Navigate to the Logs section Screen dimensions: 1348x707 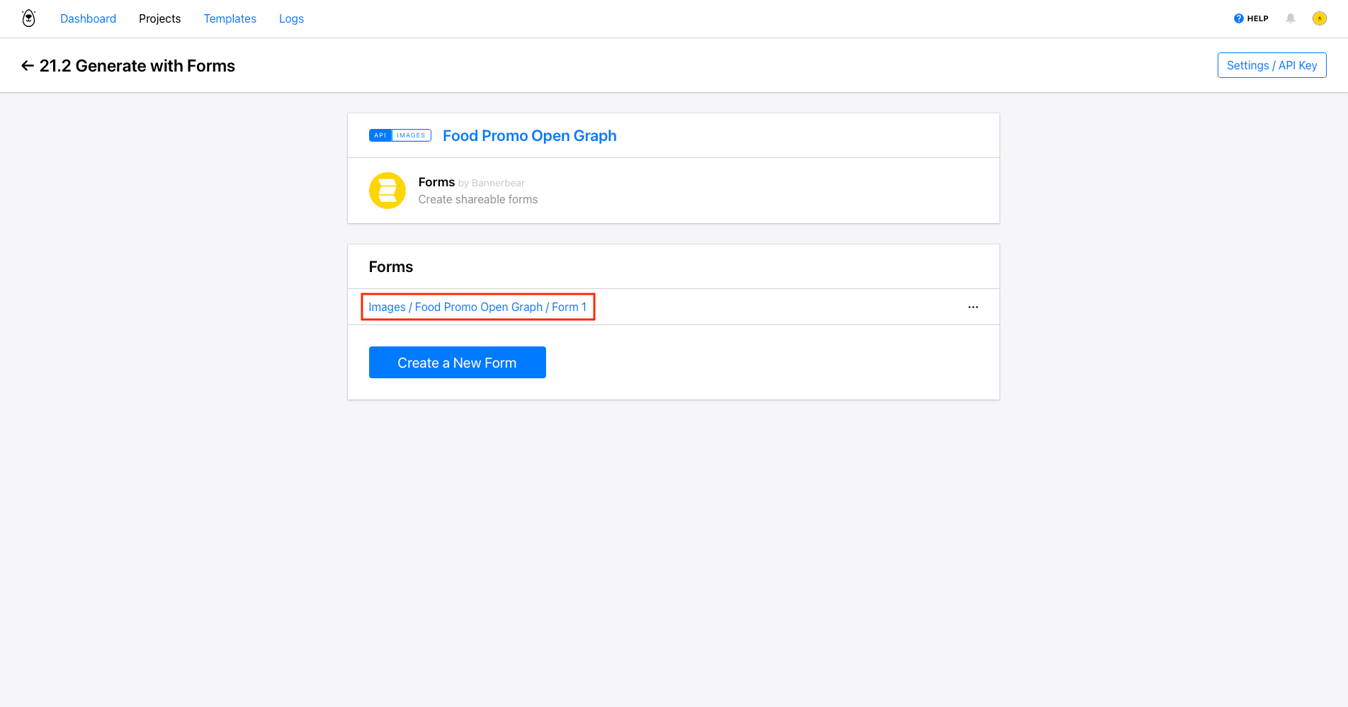[290, 18]
